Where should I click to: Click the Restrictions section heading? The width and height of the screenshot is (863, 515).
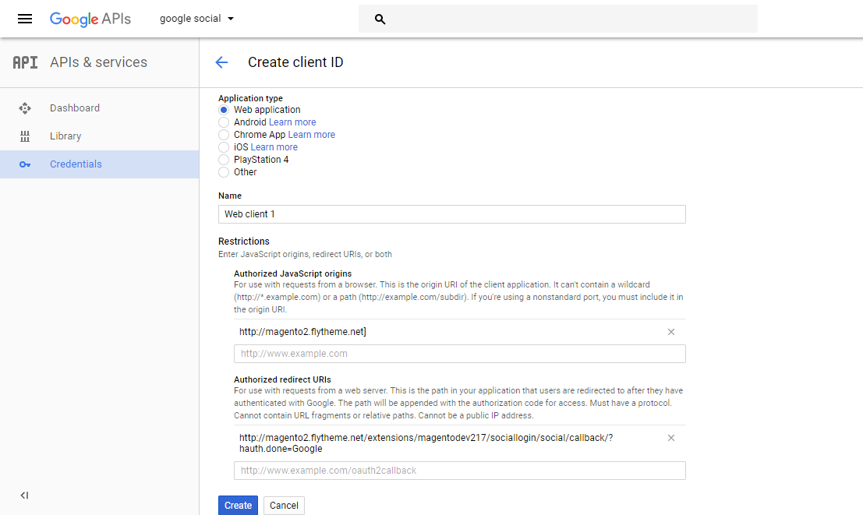pyautogui.click(x=244, y=242)
